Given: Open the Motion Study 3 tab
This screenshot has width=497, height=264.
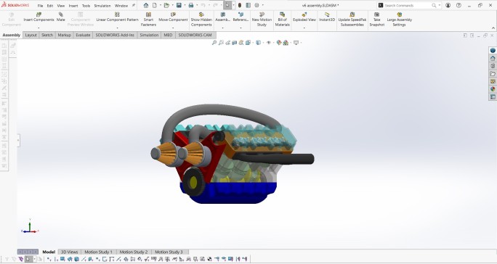Looking at the screenshot, I should pos(169,252).
